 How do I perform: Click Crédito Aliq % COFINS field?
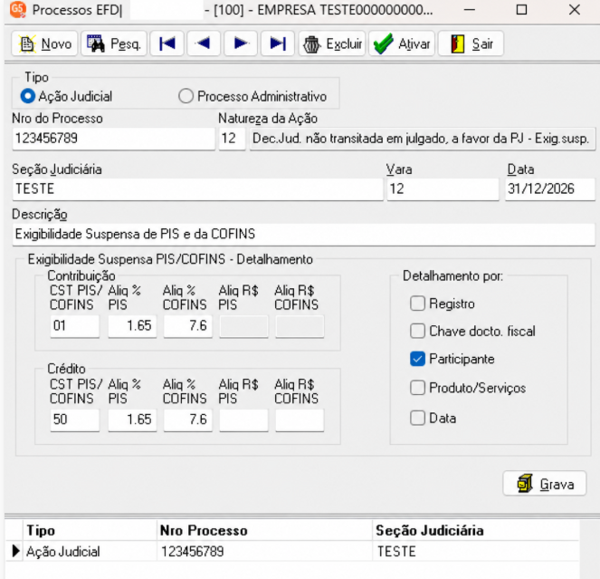[188, 420]
